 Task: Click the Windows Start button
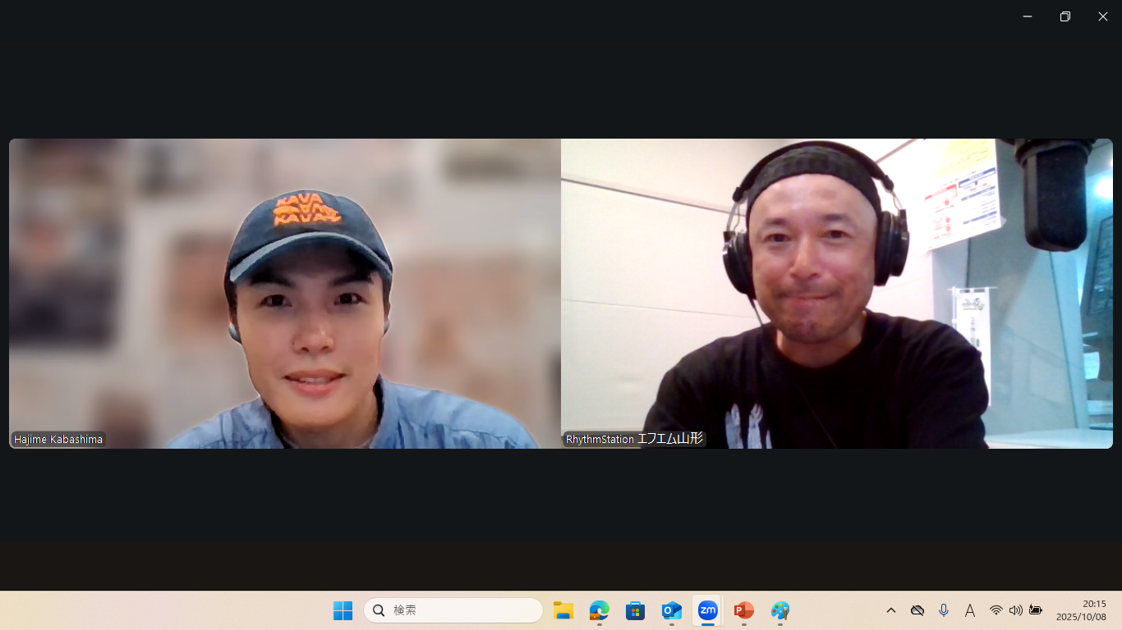tap(343, 610)
